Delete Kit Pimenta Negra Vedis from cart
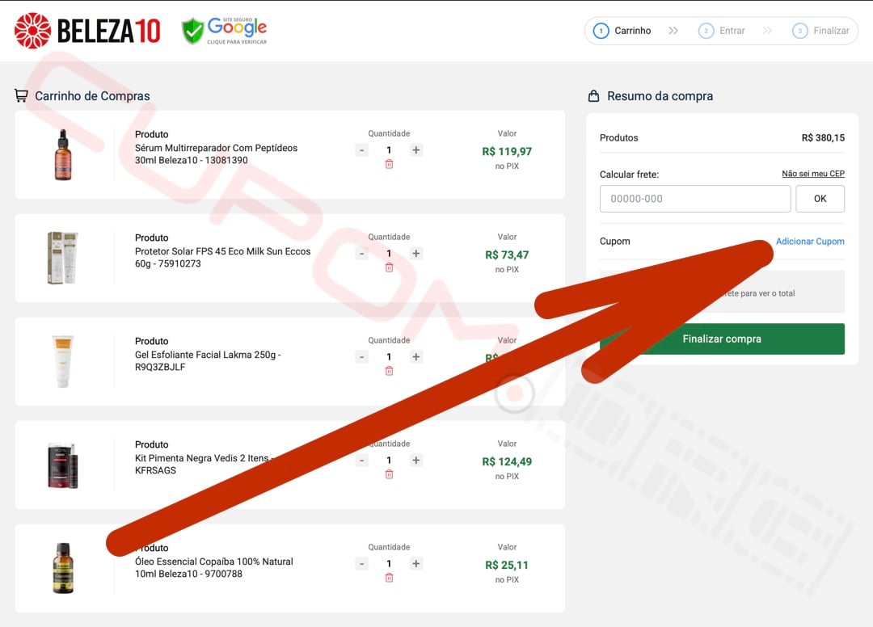This screenshot has height=627, width=873. tap(389, 474)
